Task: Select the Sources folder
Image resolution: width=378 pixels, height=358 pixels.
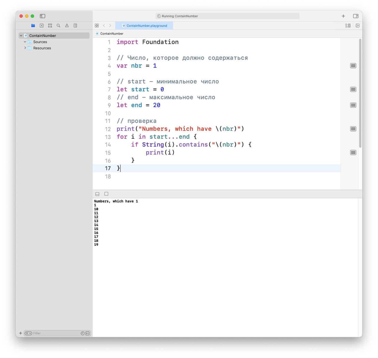Action: pos(40,42)
